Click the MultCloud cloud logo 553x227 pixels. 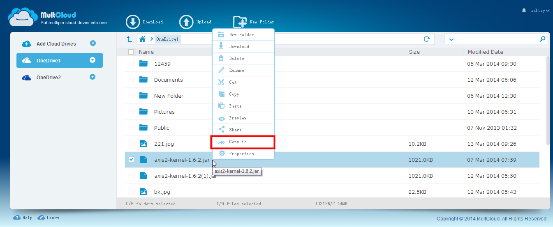point(23,17)
